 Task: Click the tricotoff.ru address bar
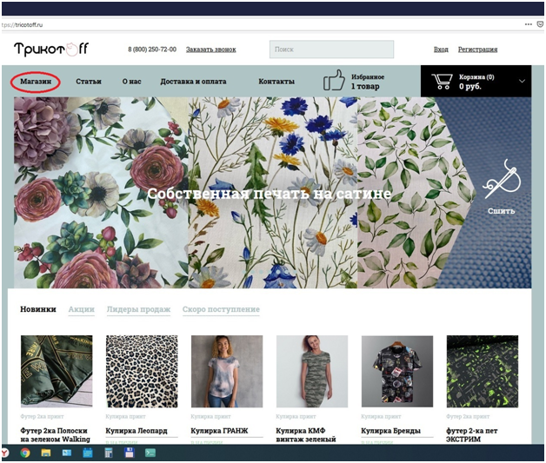tap(23, 24)
